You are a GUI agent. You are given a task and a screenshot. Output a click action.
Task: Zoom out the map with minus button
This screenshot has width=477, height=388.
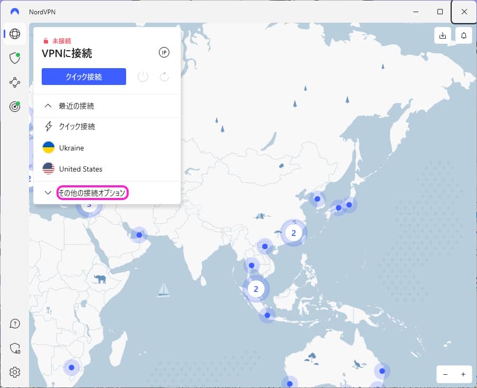tap(445, 374)
